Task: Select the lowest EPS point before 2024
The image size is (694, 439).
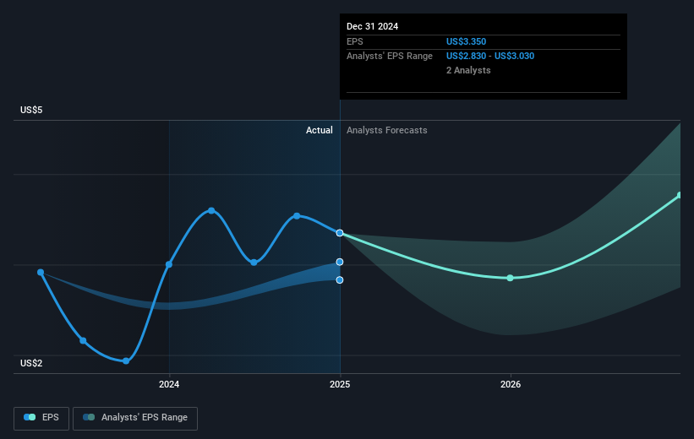Action: pyautogui.click(x=126, y=361)
